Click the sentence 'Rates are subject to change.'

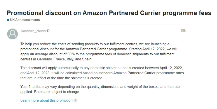pyautogui.click(x=57, y=92)
